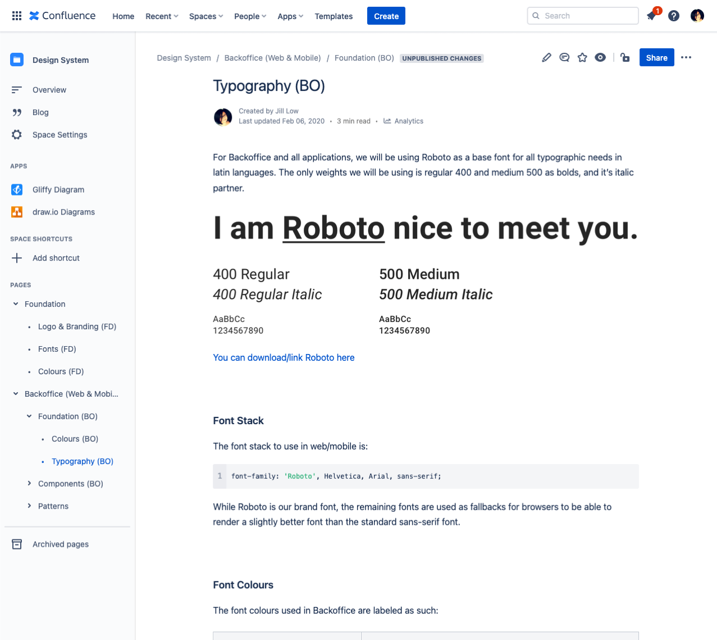Open notifications bell icon

click(652, 16)
